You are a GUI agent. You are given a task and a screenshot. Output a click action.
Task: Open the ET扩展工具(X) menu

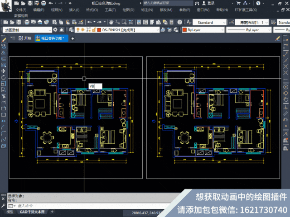point(246,10)
